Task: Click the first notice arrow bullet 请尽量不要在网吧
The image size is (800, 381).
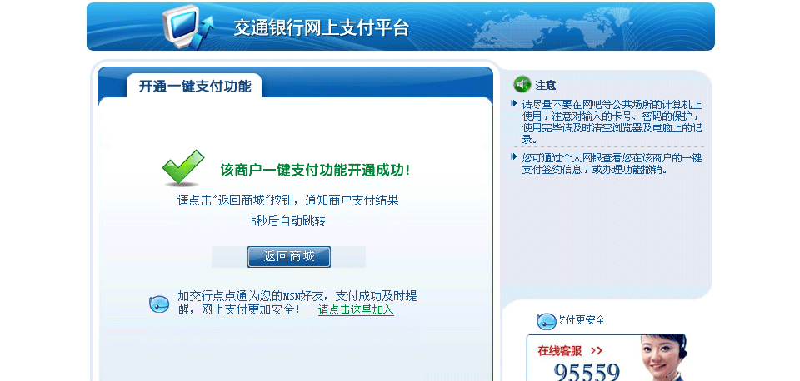Action: coord(514,104)
